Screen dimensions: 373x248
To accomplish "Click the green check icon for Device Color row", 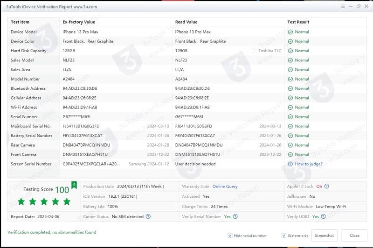I will point(290,41).
